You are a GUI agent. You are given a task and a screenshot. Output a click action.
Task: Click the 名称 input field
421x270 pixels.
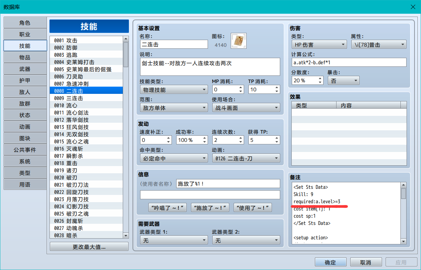[174, 44]
